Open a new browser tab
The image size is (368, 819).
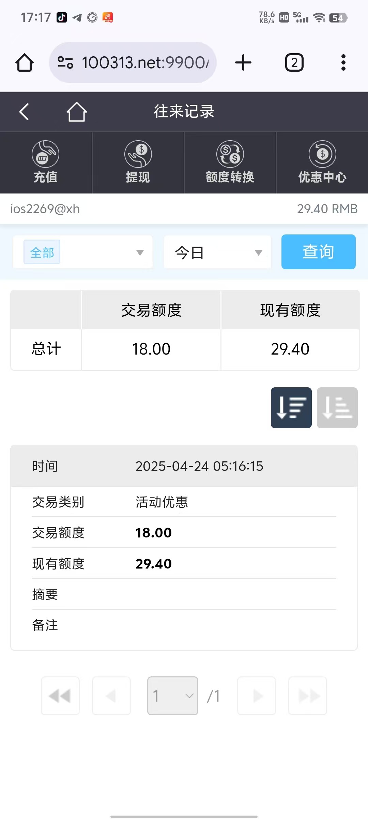243,63
